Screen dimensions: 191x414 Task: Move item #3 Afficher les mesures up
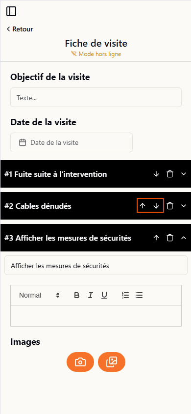pyautogui.click(x=156, y=238)
